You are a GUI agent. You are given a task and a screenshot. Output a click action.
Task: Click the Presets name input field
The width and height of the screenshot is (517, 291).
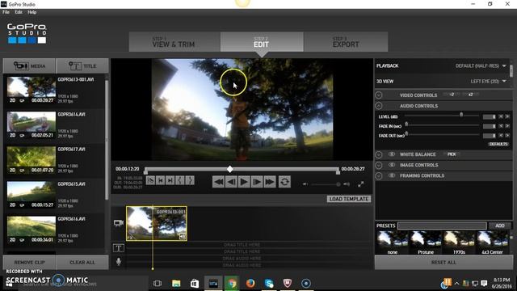[442, 226]
